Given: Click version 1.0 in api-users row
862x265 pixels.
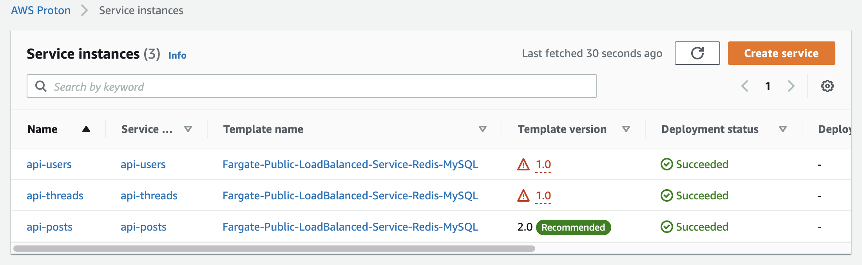Looking at the screenshot, I should tap(543, 165).
